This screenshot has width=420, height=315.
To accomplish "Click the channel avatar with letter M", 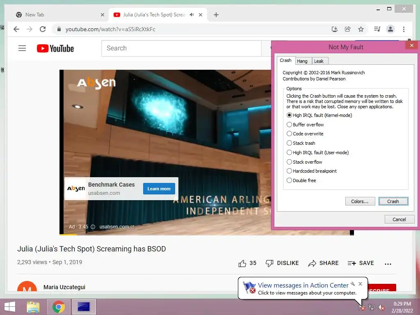I will pos(27,286).
